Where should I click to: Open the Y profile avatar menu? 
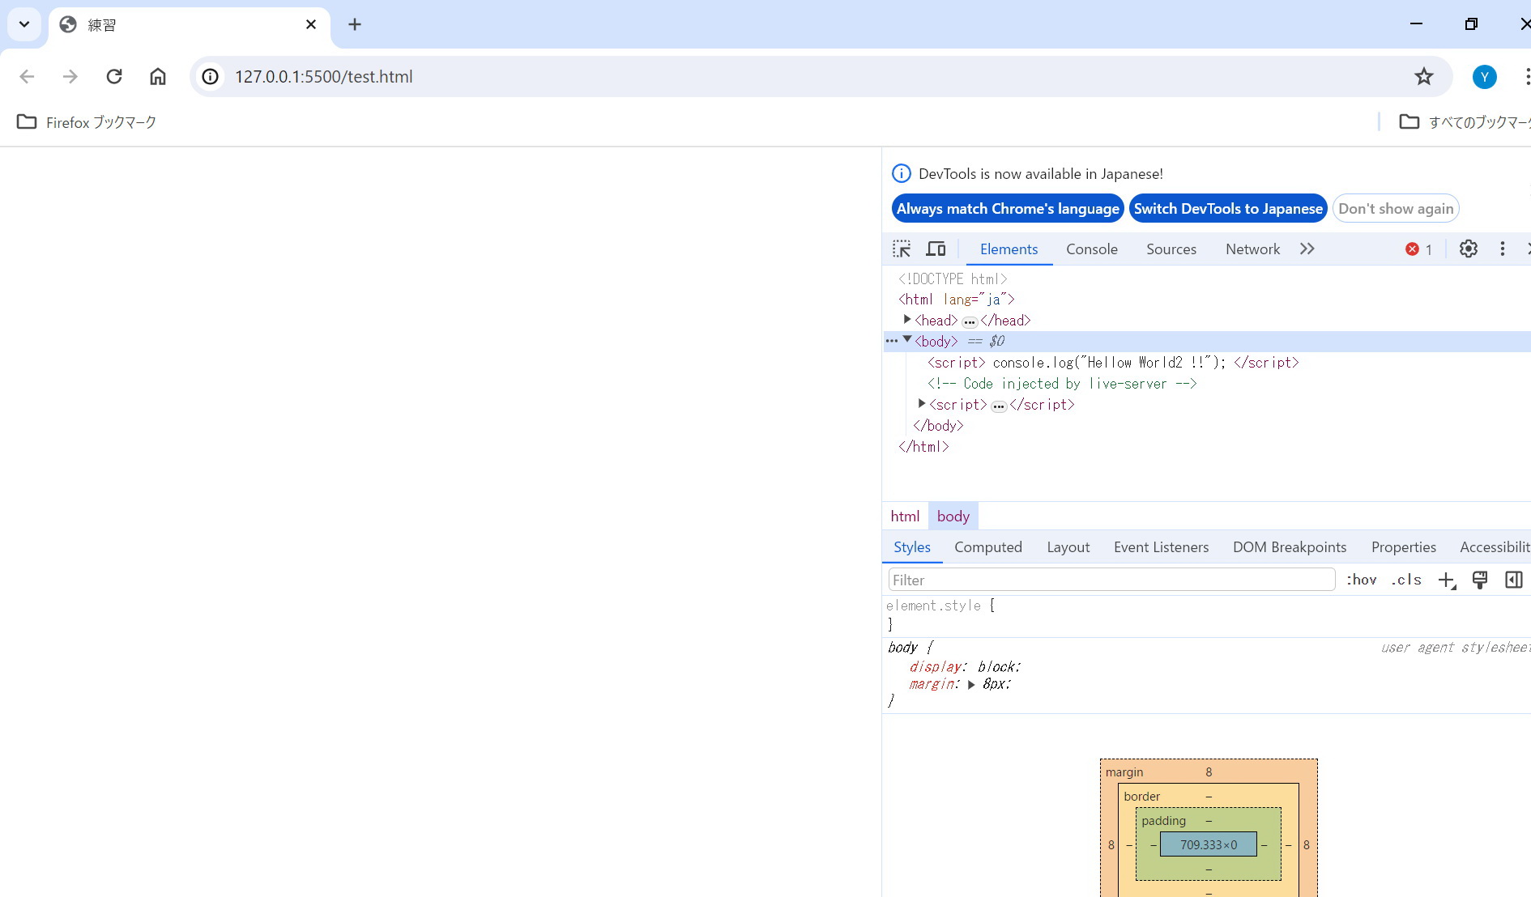click(x=1484, y=77)
